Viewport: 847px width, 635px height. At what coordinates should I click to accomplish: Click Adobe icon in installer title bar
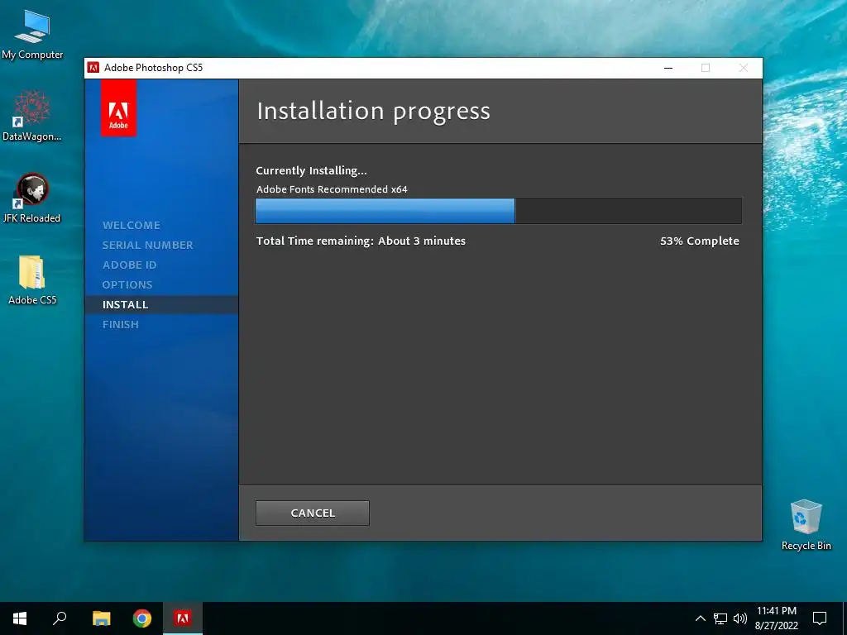(93, 68)
